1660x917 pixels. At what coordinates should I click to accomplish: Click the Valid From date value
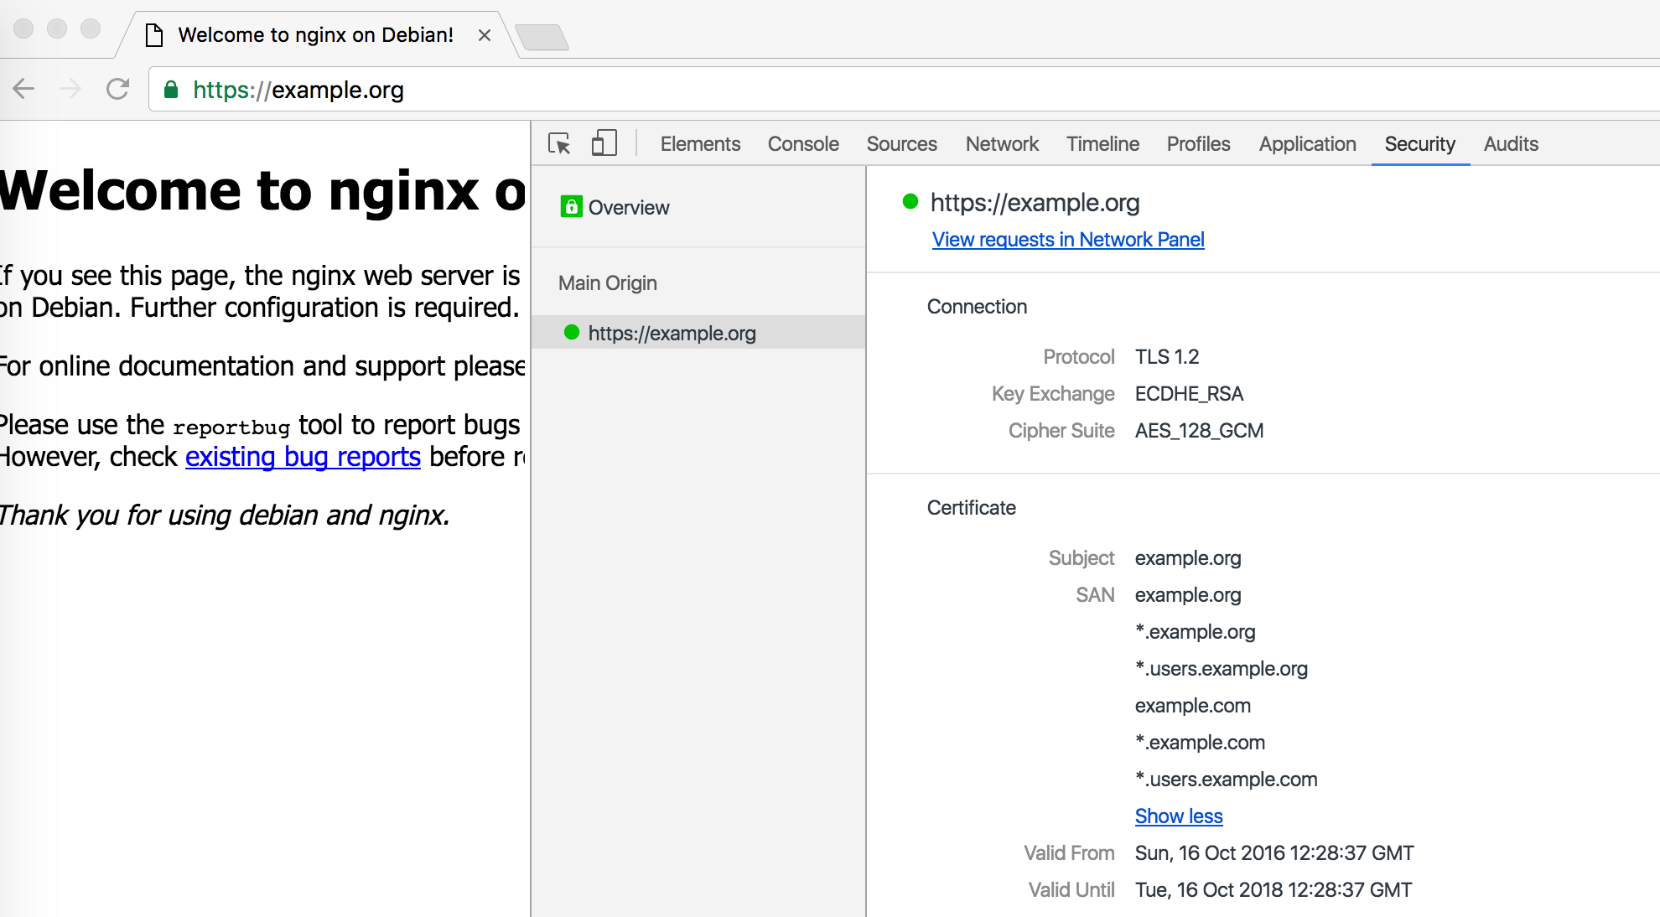tap(1274, 853)
